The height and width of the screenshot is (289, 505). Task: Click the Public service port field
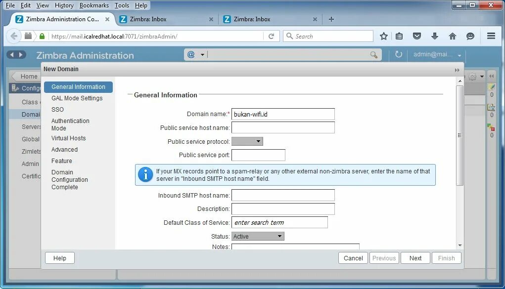click(258, 155)
